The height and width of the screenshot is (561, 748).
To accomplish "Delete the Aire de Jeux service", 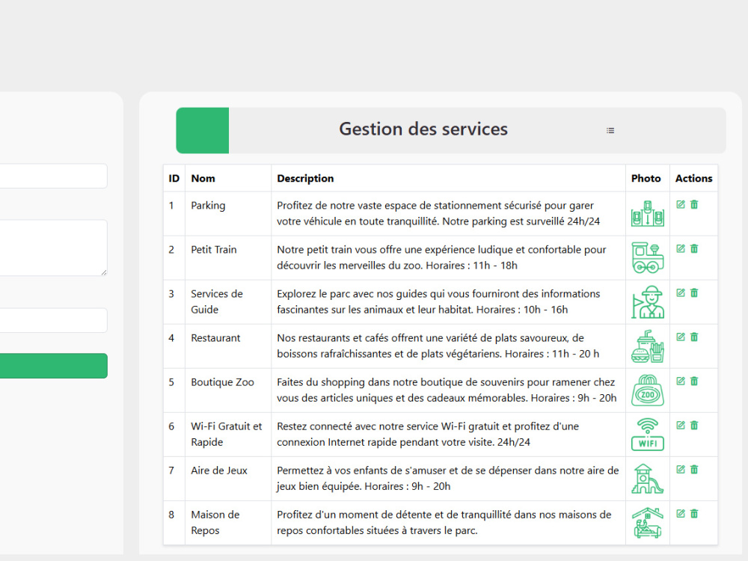I will point(694,470).
